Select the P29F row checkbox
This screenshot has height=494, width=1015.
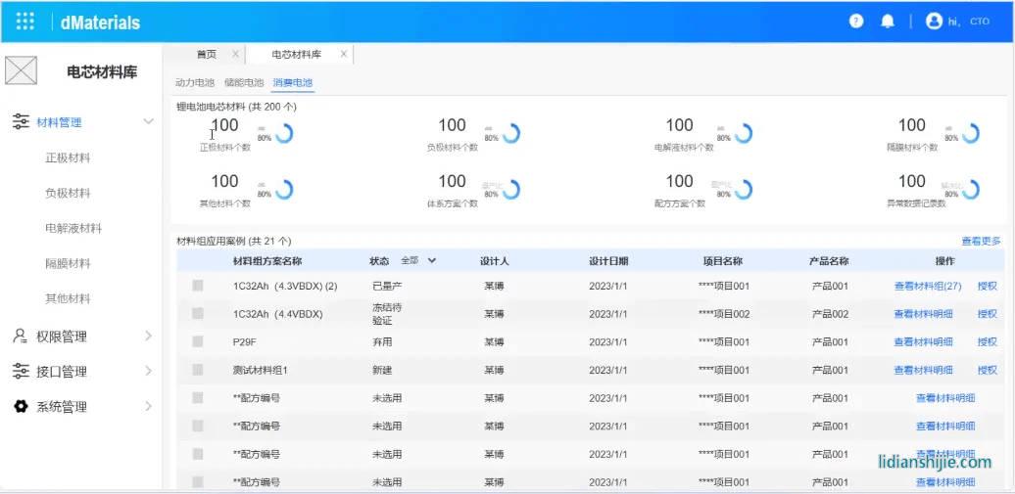[x=198, y=342]
